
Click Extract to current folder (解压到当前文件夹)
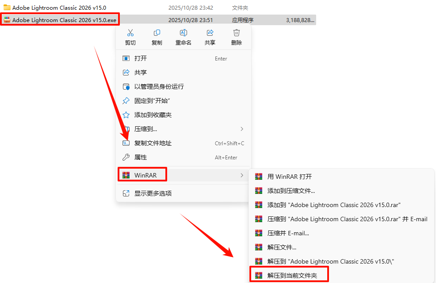point(341,275)
